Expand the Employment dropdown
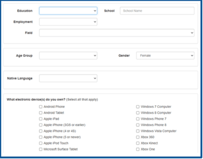Image resolution: width=203 pixels, height=159 pixels. [x=68, y=22]
